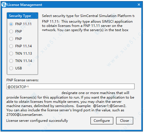The width and height of the screenshot is (144, 132).
Task: Click the 'Select security type for SimCentral' heading
Action: [x=88, y=16]
